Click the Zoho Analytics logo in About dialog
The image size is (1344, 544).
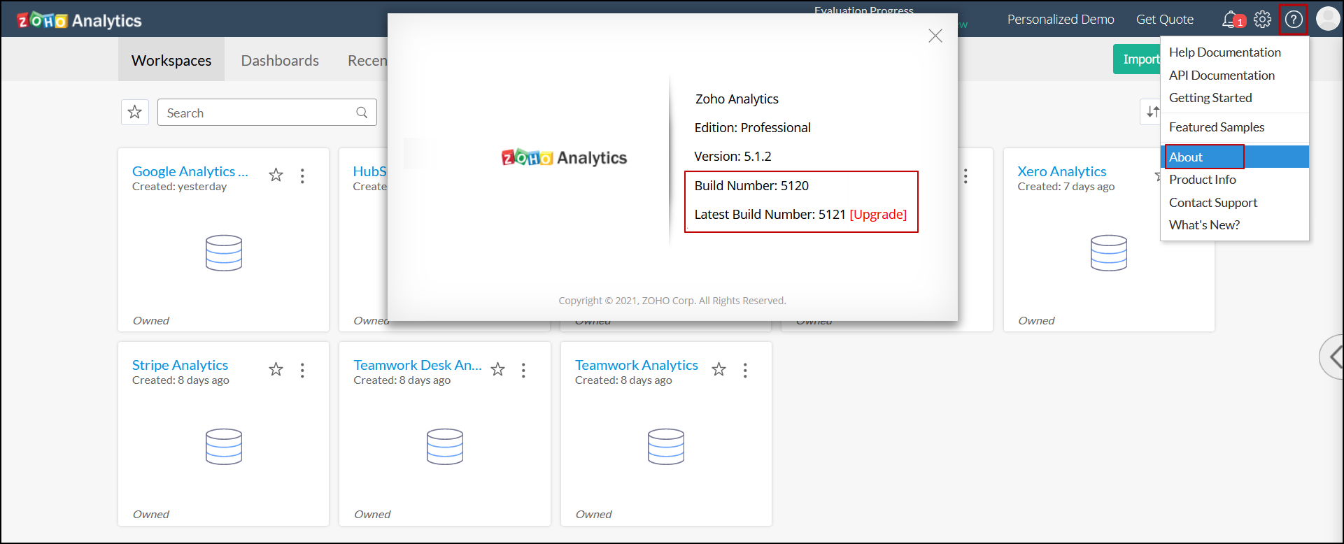pyautogui.click(x=564, y=158)
